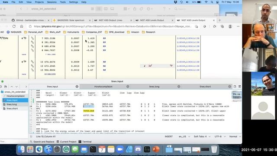
Task: Go to next document with down arrow
Action: [x=16, y=87]
